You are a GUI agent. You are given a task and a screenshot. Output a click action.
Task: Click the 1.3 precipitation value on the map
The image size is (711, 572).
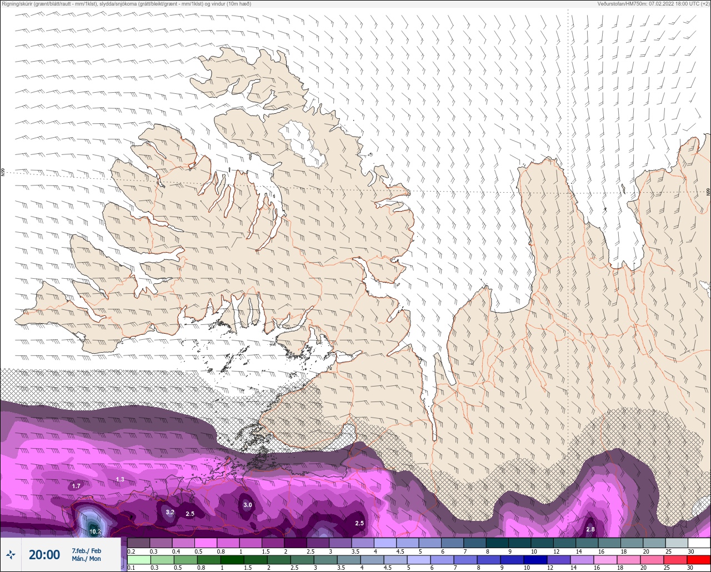pyautogui.click(x=120, y=479)
